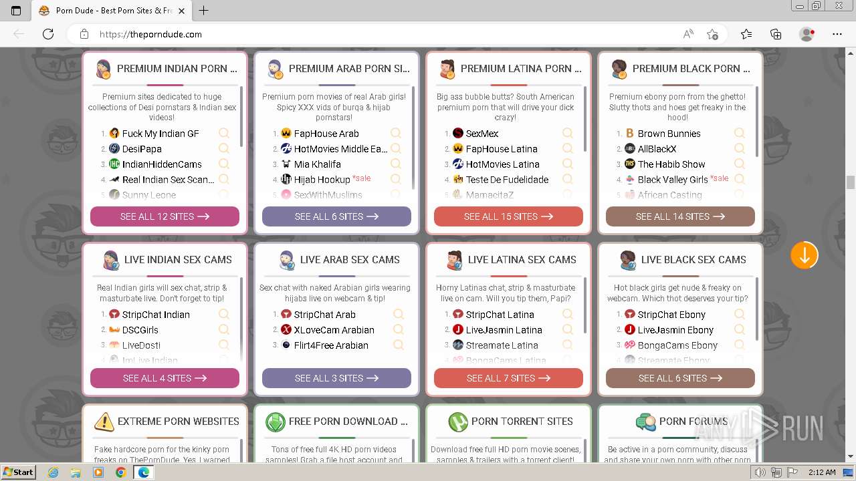Click the magnifier icon beside DSCGirls

pyautogui.click(x=224, y=329)
